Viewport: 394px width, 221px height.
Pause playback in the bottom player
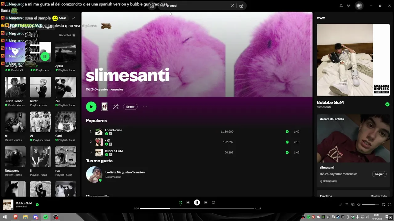(197, 203)
